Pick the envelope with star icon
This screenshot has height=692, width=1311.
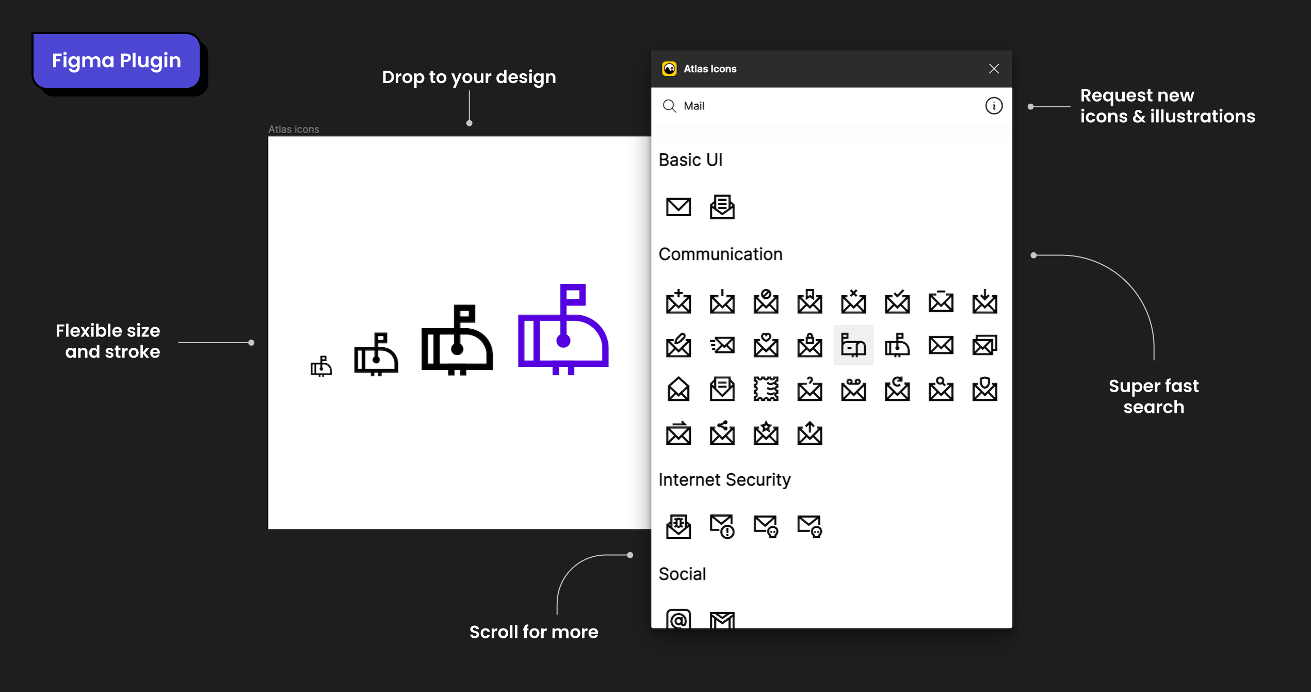(766, 433)
